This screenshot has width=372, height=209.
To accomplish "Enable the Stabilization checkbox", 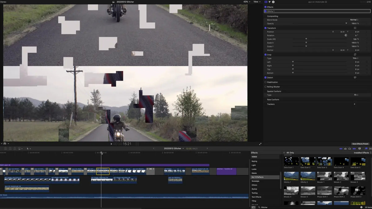I will [x=265, y=82].
